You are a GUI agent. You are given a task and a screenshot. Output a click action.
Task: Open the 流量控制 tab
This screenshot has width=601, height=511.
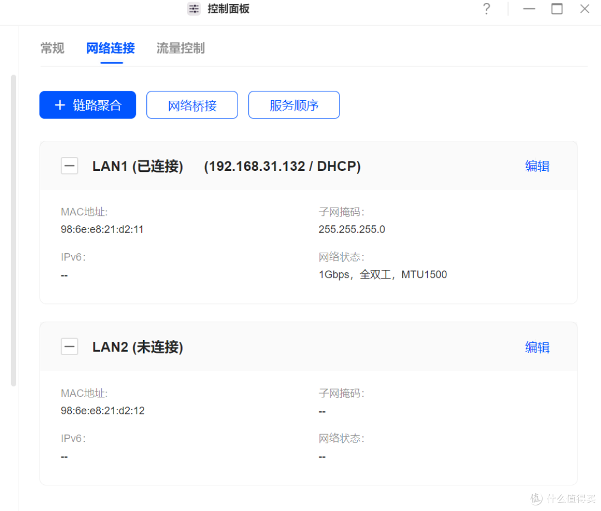tap(180, 48)
